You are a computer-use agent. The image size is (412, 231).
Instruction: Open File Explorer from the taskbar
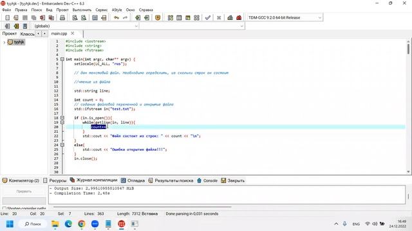55,224
